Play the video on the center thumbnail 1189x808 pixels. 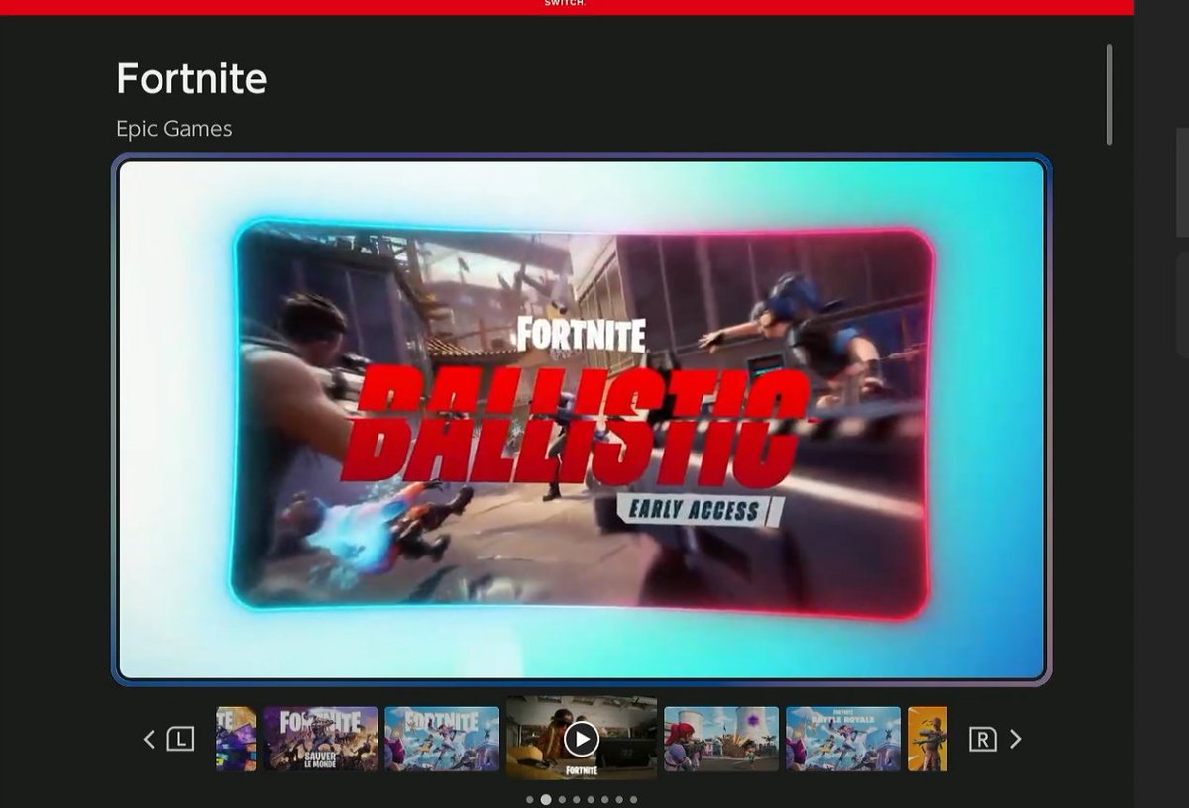coord(582,738)
